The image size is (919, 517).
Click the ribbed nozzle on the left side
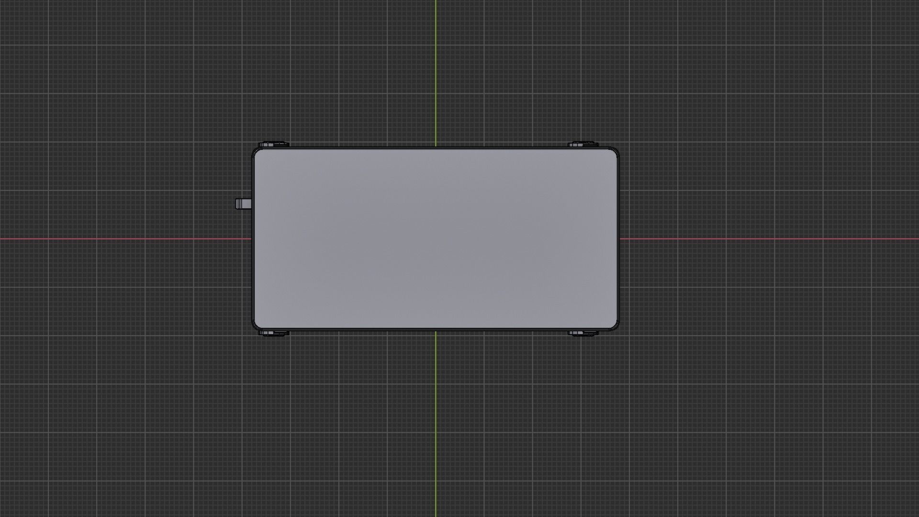(x=243, y=204)
